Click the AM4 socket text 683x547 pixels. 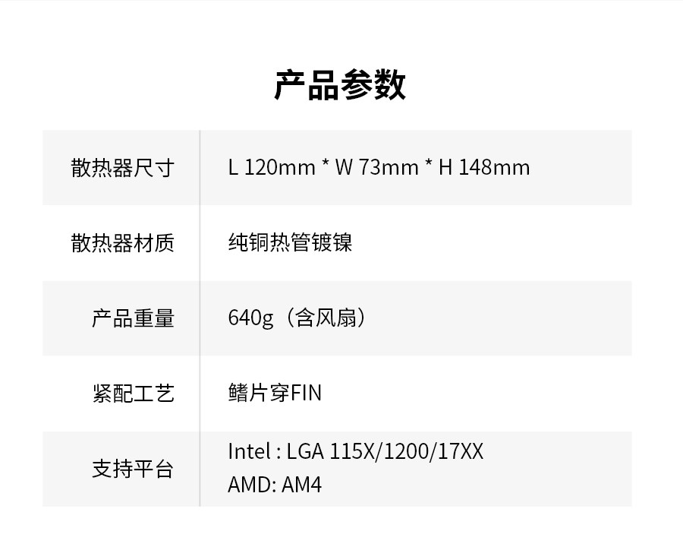coord(302,485)
